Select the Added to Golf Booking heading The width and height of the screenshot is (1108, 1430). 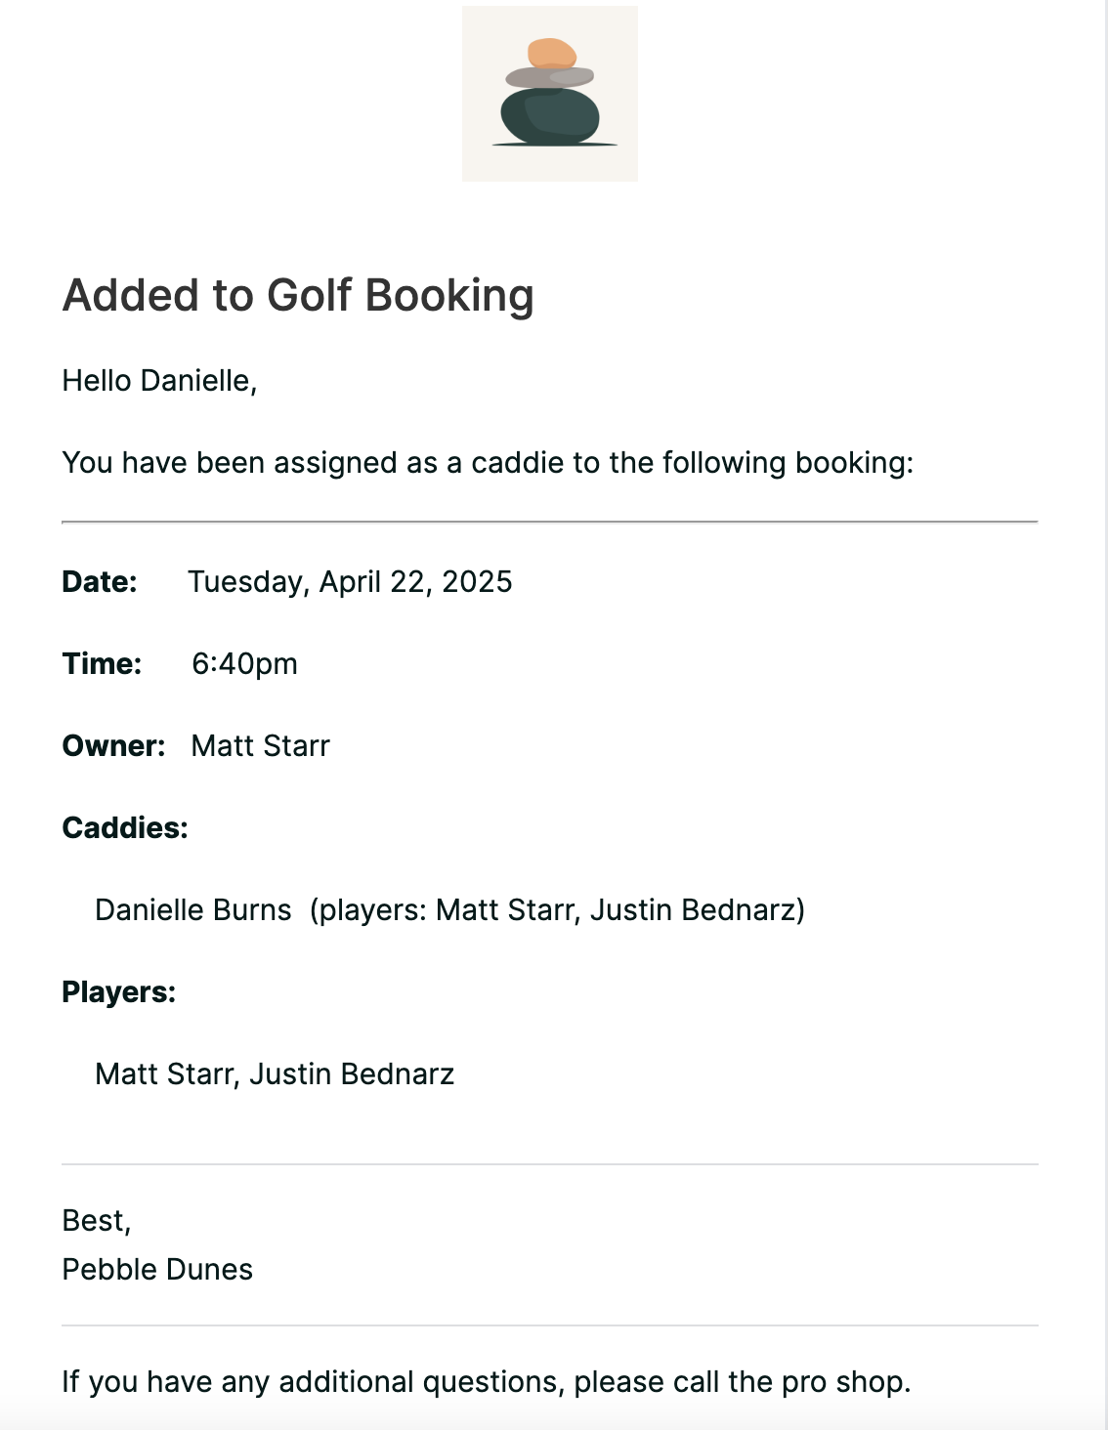(x=298, y=295)
